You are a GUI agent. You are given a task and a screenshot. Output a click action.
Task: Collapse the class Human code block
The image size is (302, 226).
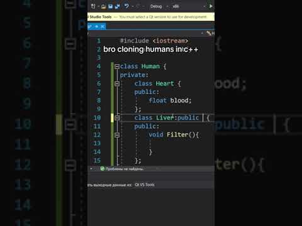click(117, 67)
